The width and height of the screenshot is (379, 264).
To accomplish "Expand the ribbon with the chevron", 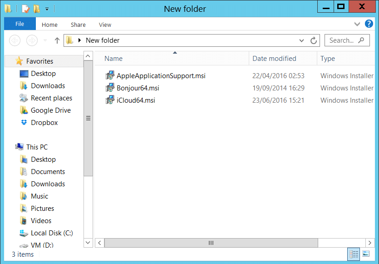I will coord(357,24).
